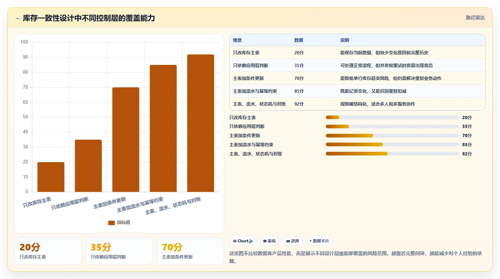Click the x-axis label 主表加条件更新
The width and height of the screenshot is (500, 279).
tap(110, 203)
